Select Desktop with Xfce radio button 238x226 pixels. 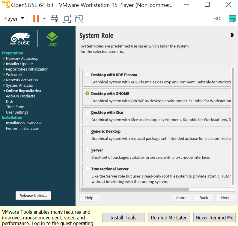point(87,112)
